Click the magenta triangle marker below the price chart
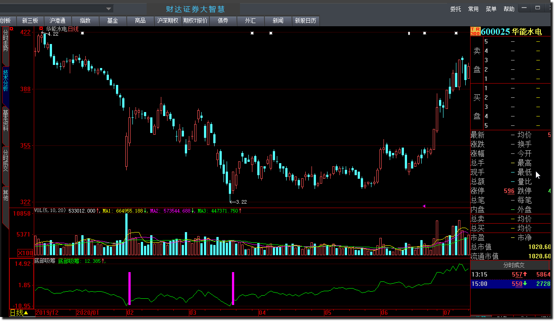The image size is (555, 321). click(424, 206)
